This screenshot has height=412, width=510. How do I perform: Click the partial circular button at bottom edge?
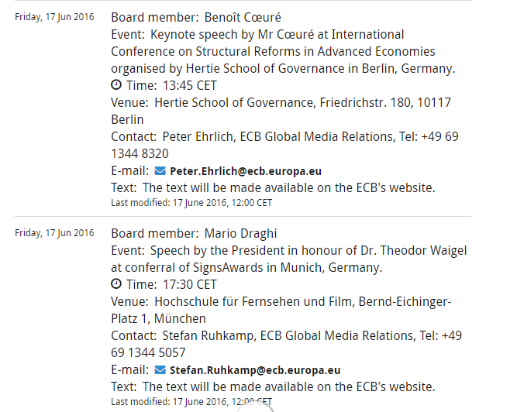point(255,407)
